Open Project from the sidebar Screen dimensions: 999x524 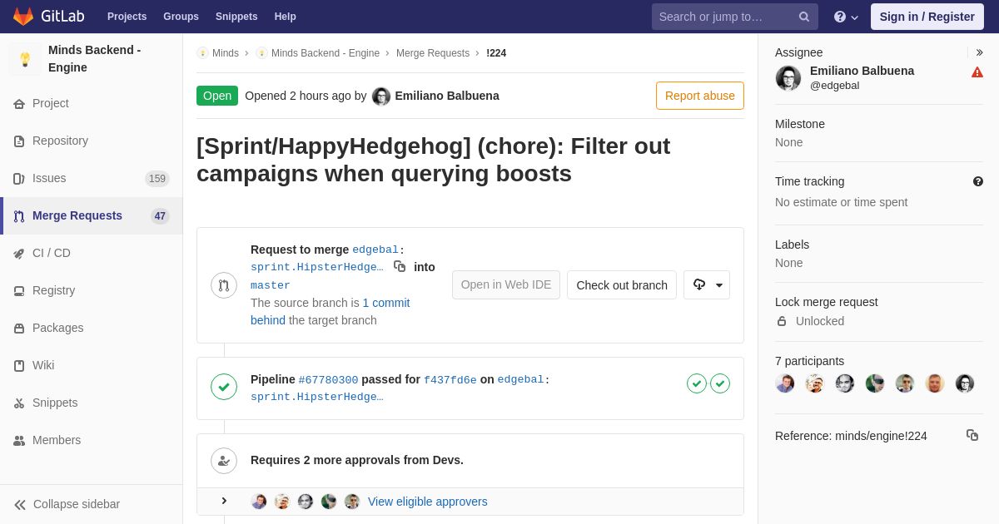tap(92, 103)
